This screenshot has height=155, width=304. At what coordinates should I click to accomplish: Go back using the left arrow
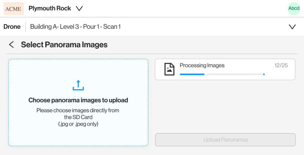pos(11,45)
